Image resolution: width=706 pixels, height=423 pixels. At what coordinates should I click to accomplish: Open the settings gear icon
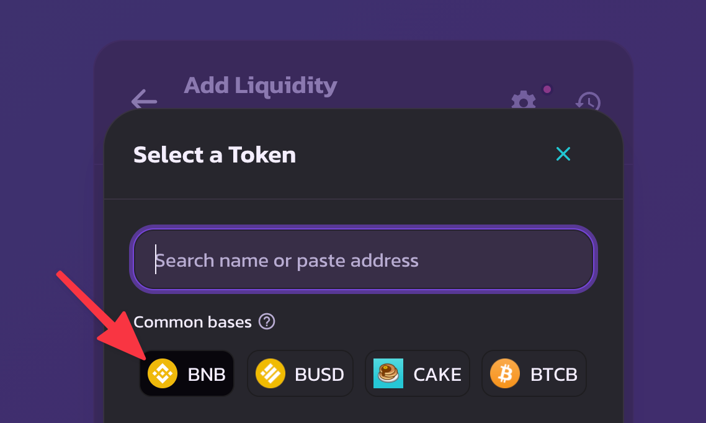(x=523, y=100)
